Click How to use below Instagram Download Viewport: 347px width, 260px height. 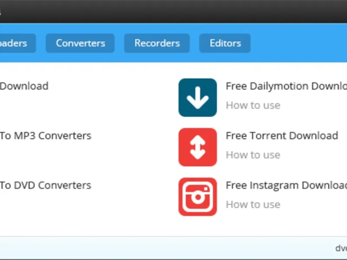(x=253, y=205)
